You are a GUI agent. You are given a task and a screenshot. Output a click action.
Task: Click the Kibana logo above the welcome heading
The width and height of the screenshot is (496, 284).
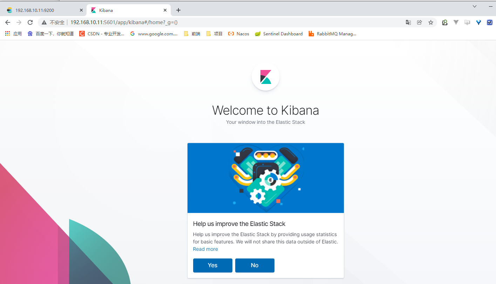(x=266, y=77)
